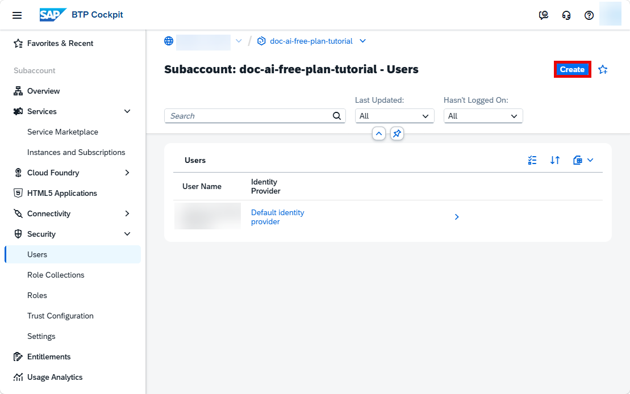Viewport: 630px width, 394px height.
Task: Click the HTML5 Applications icon
Action: (x=18, y=193)
